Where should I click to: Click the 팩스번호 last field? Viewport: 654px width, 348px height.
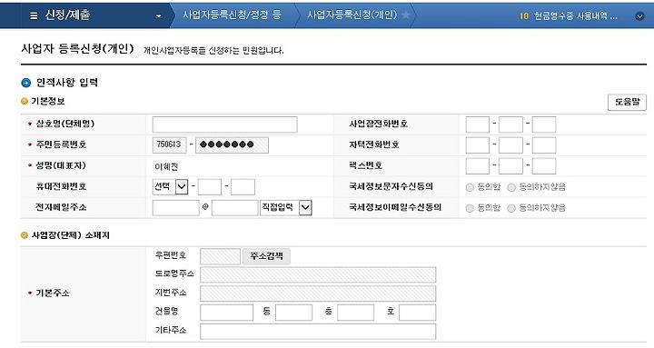click(x=544, y=166)
